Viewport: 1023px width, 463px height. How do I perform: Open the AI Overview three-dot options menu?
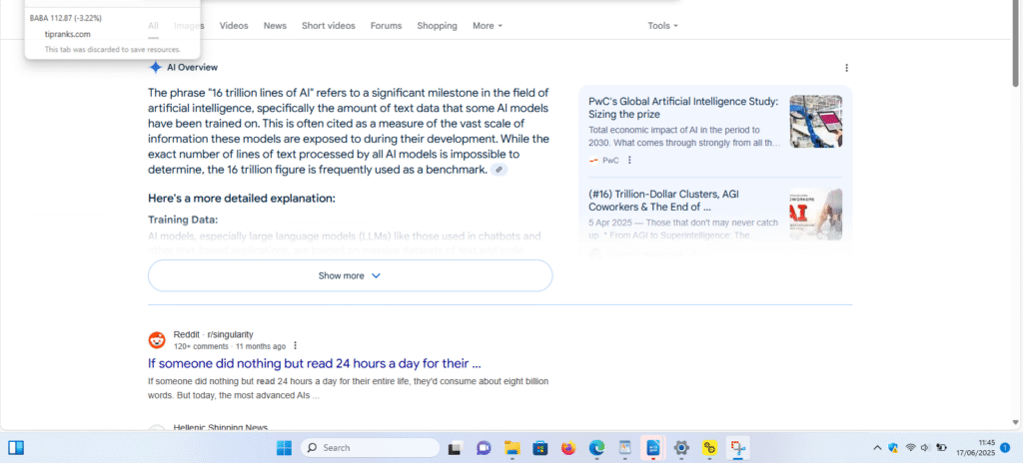[847, 68]
